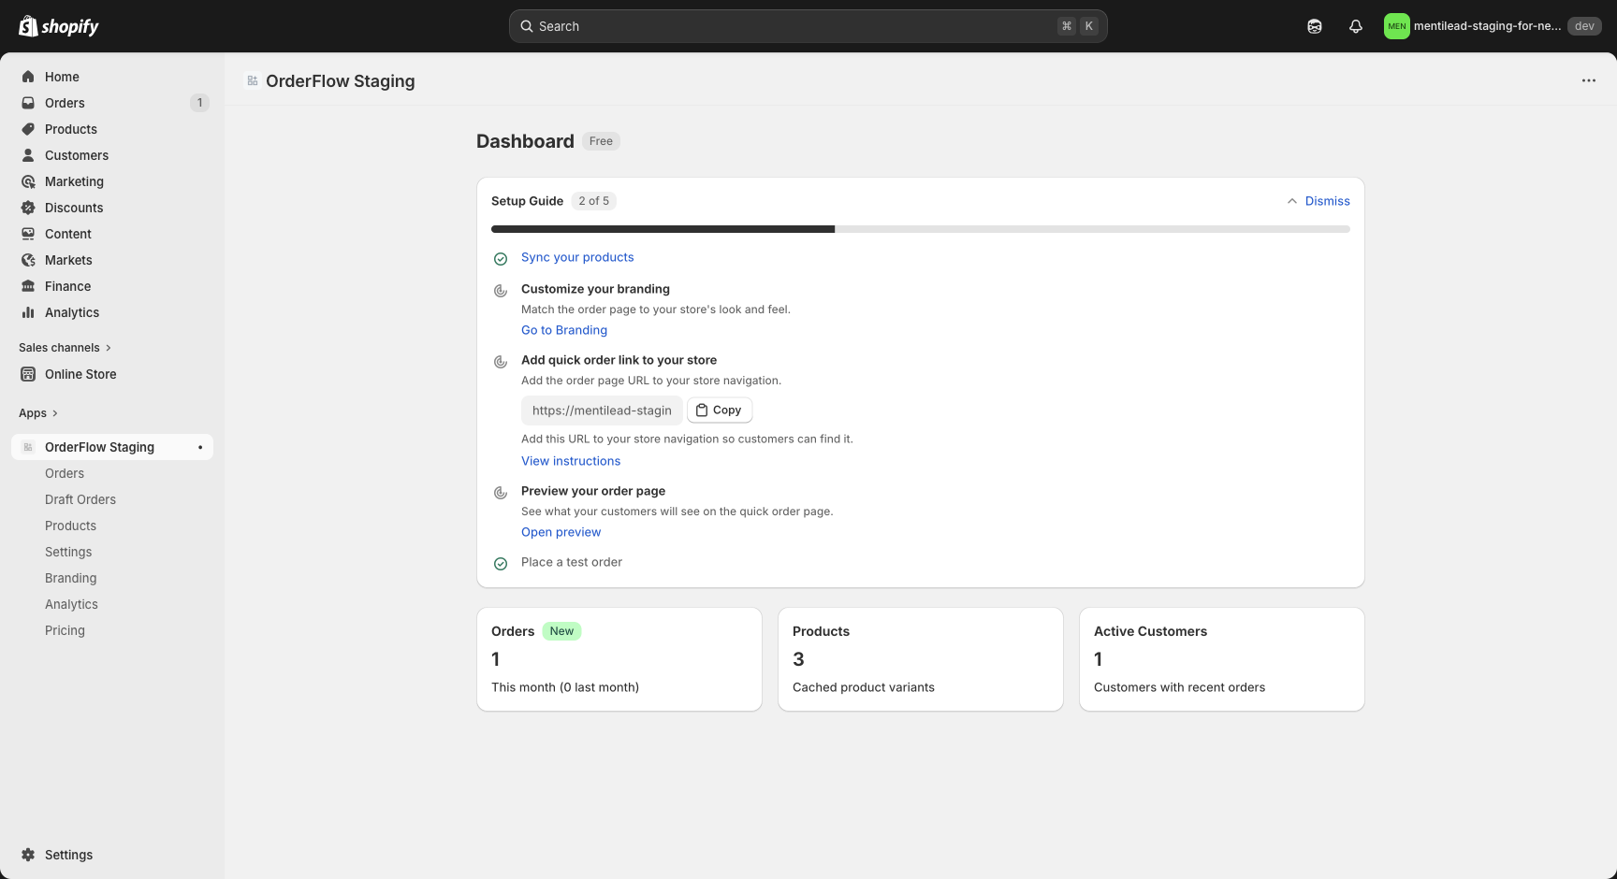
Task: Open the page actions three-dot menu
Action: click(1588, 80)
